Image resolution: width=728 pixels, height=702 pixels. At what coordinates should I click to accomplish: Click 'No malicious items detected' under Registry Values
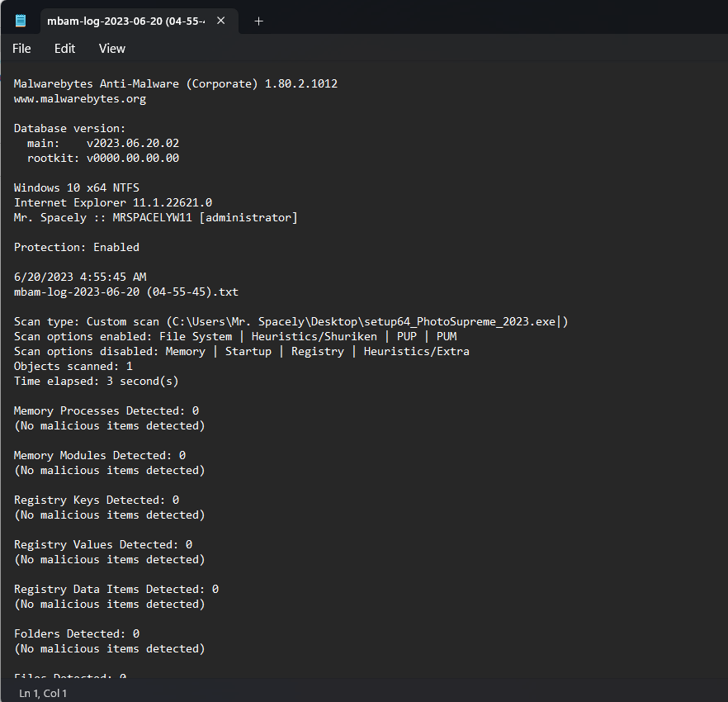110,559
